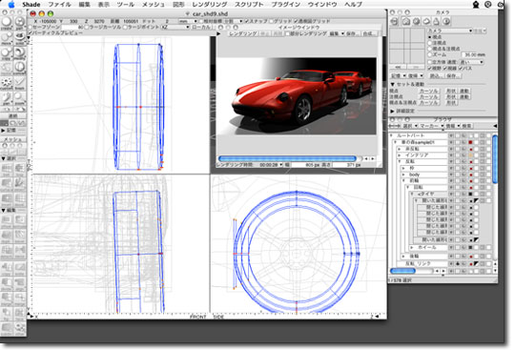The image size is (515, 350).
Task: Select the custom gear tool in the toolbox
Action: pyautogui.click(x=7, y=83)
